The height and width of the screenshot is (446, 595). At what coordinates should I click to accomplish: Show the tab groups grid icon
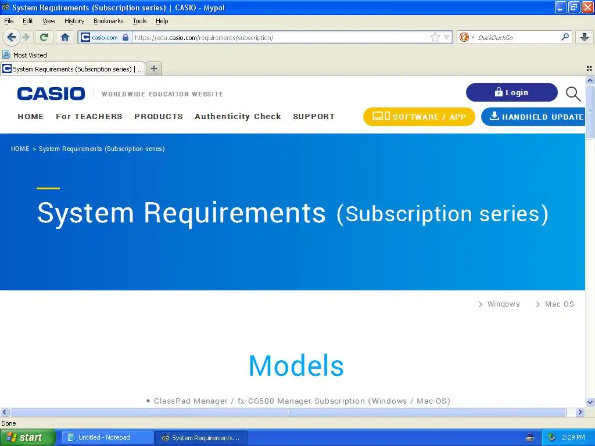589,69
